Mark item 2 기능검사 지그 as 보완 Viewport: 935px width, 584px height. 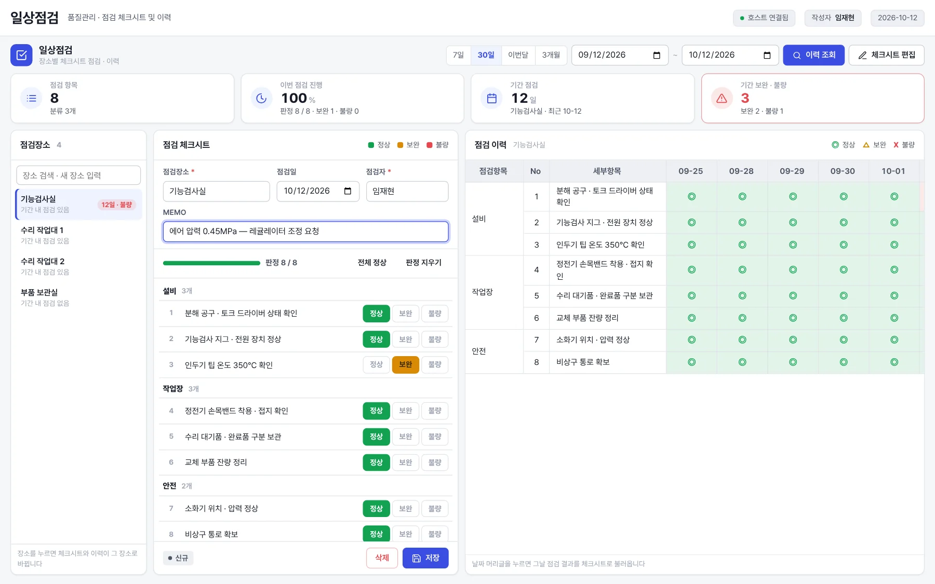[x=406, y=339]
